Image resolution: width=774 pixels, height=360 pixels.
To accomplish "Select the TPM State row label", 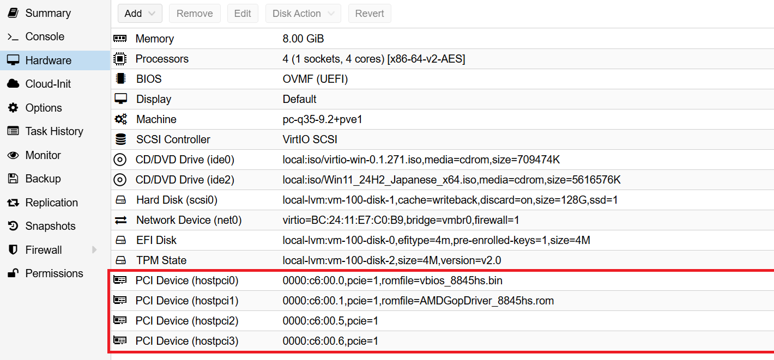I will [x=161, y=260].
